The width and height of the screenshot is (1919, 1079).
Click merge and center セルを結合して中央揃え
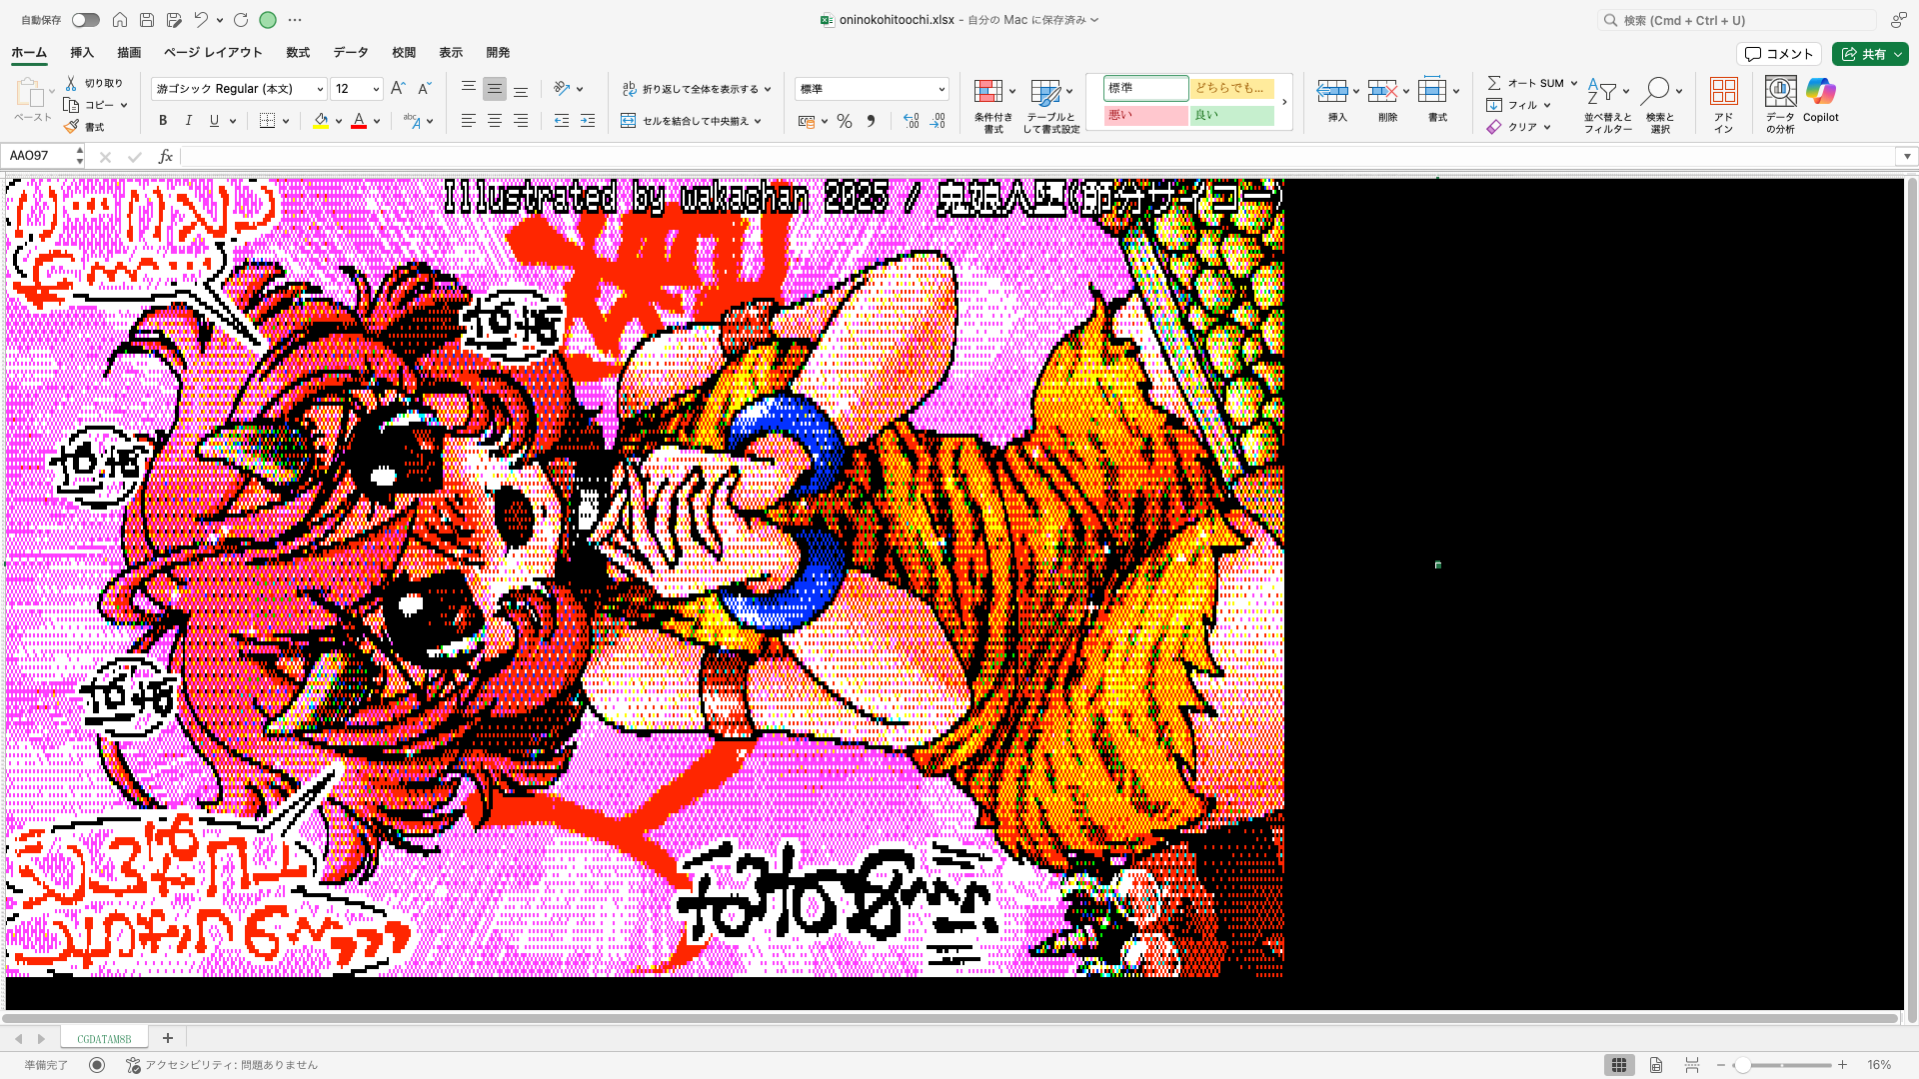[x=692, y=121]
